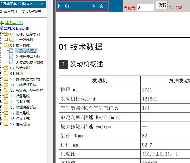Screen dimensions: 190x163
Task: Click folder icon of 01 技术数据
Action: 6,45
